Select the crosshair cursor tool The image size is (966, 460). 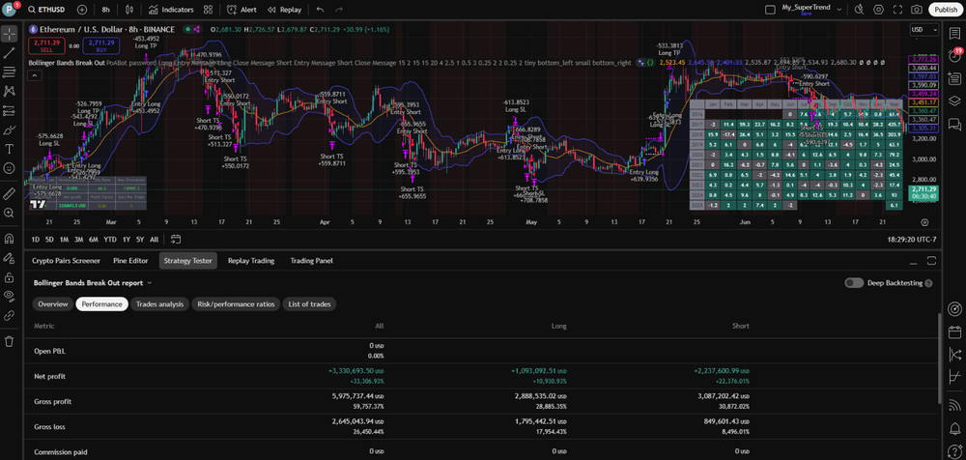pyautogui.click(x=10, y=34)
